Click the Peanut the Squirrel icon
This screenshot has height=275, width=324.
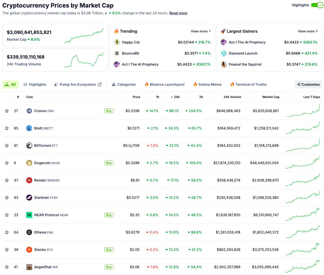pos(224,64)
